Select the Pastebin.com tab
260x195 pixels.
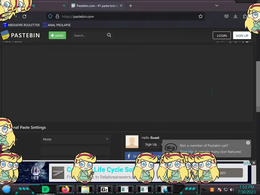pos(97,6)
